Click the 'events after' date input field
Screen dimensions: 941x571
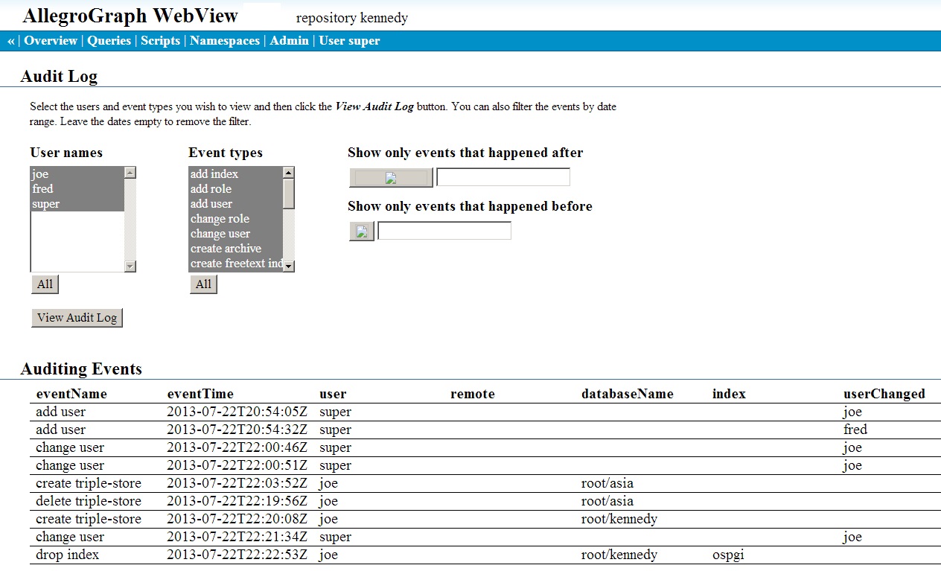(503, 176)
